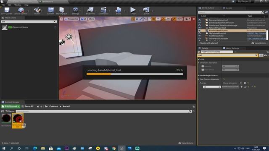Toggle visibility of SkySphereBlueprint actor
Screen dimensions: 269x151
click(x=200, y=33)
